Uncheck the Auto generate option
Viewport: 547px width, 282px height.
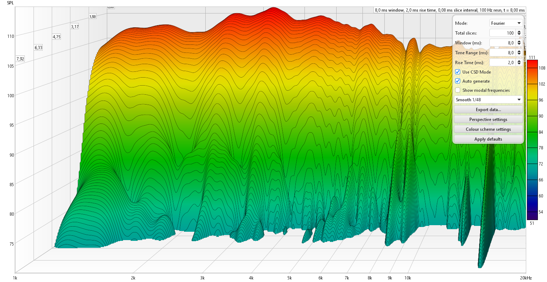(458, 81)
